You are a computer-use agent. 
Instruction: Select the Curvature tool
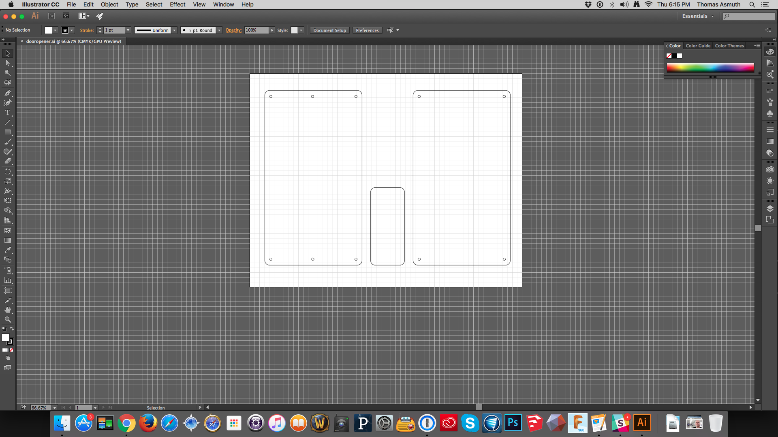(8, 103)
